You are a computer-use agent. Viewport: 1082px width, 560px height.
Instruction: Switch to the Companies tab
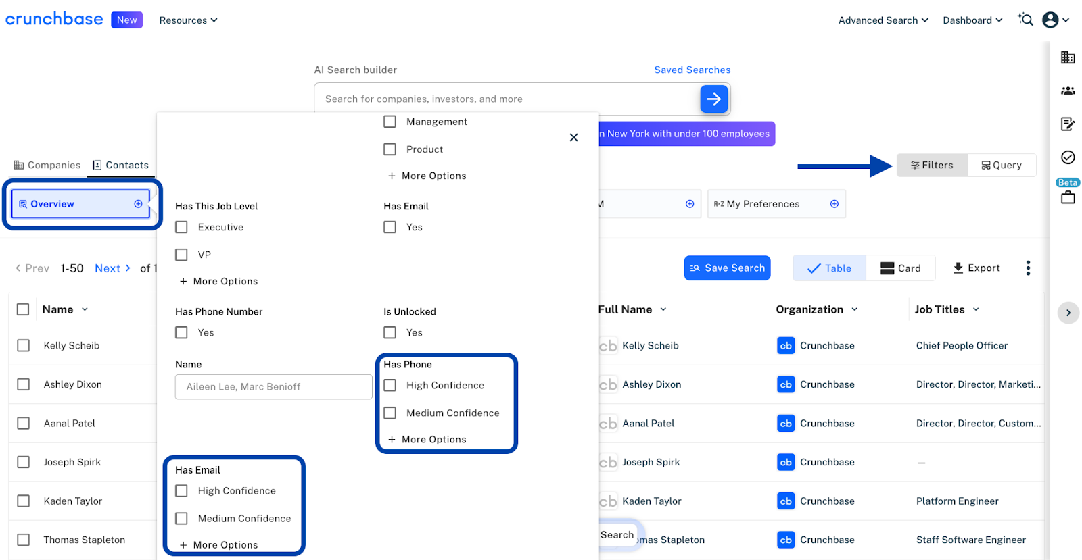click(47, 165)
